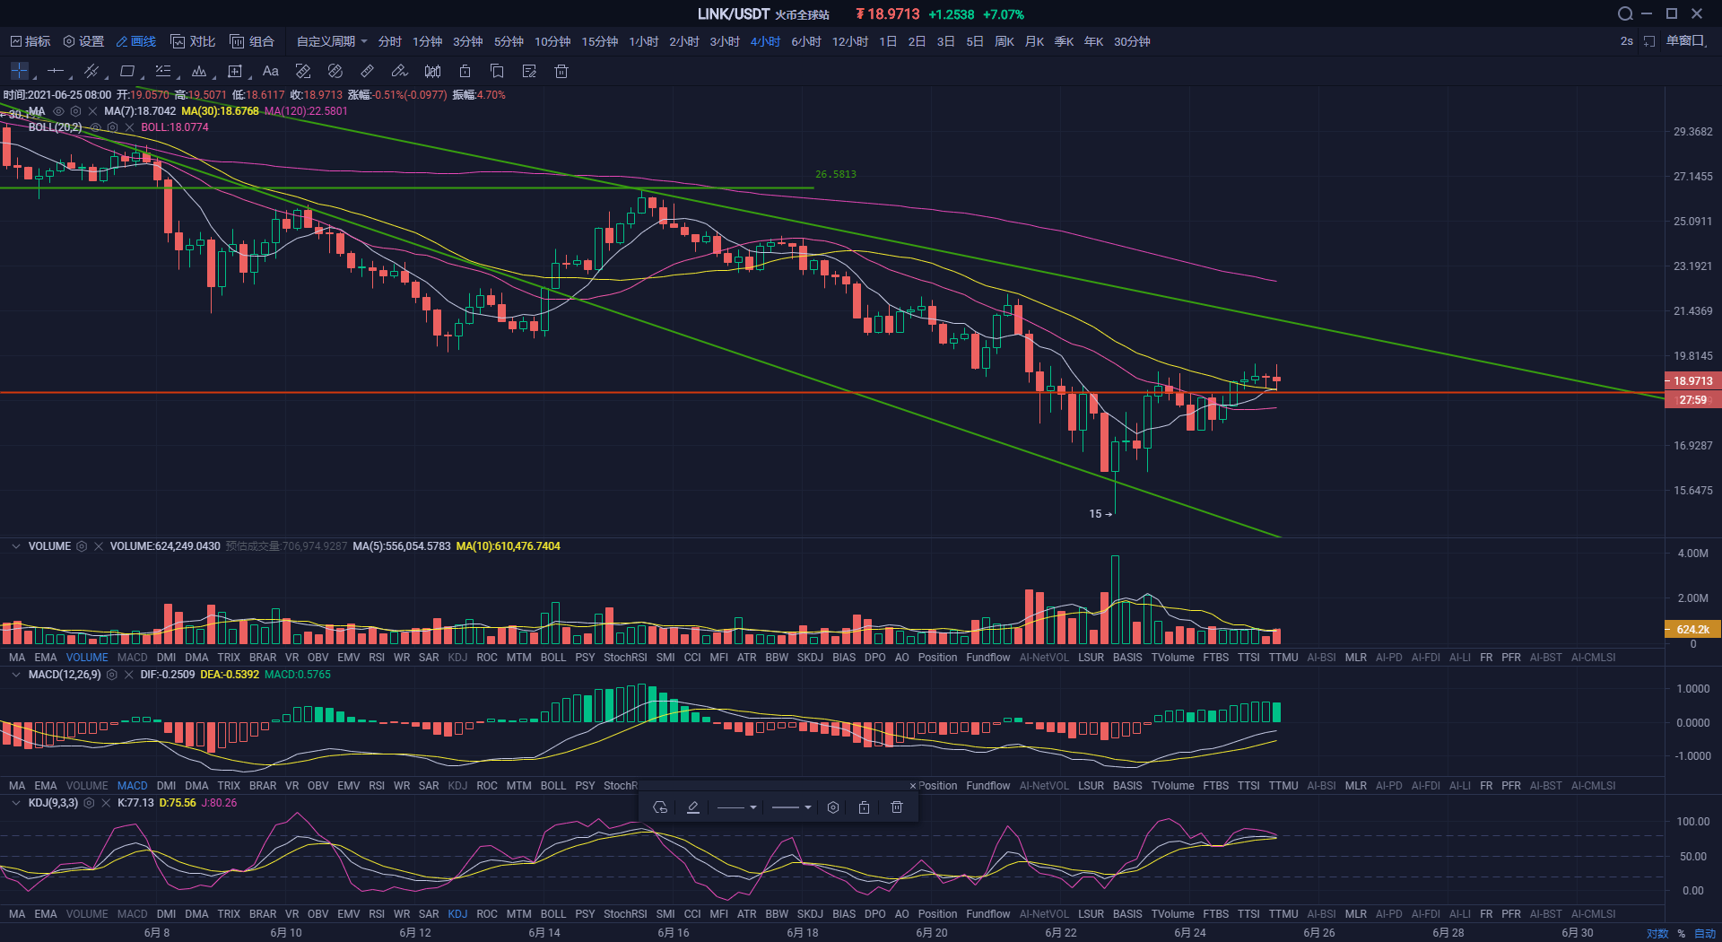The image size is (1722, 942).
Task: Open 设置 settings
Action: [83, 41]
